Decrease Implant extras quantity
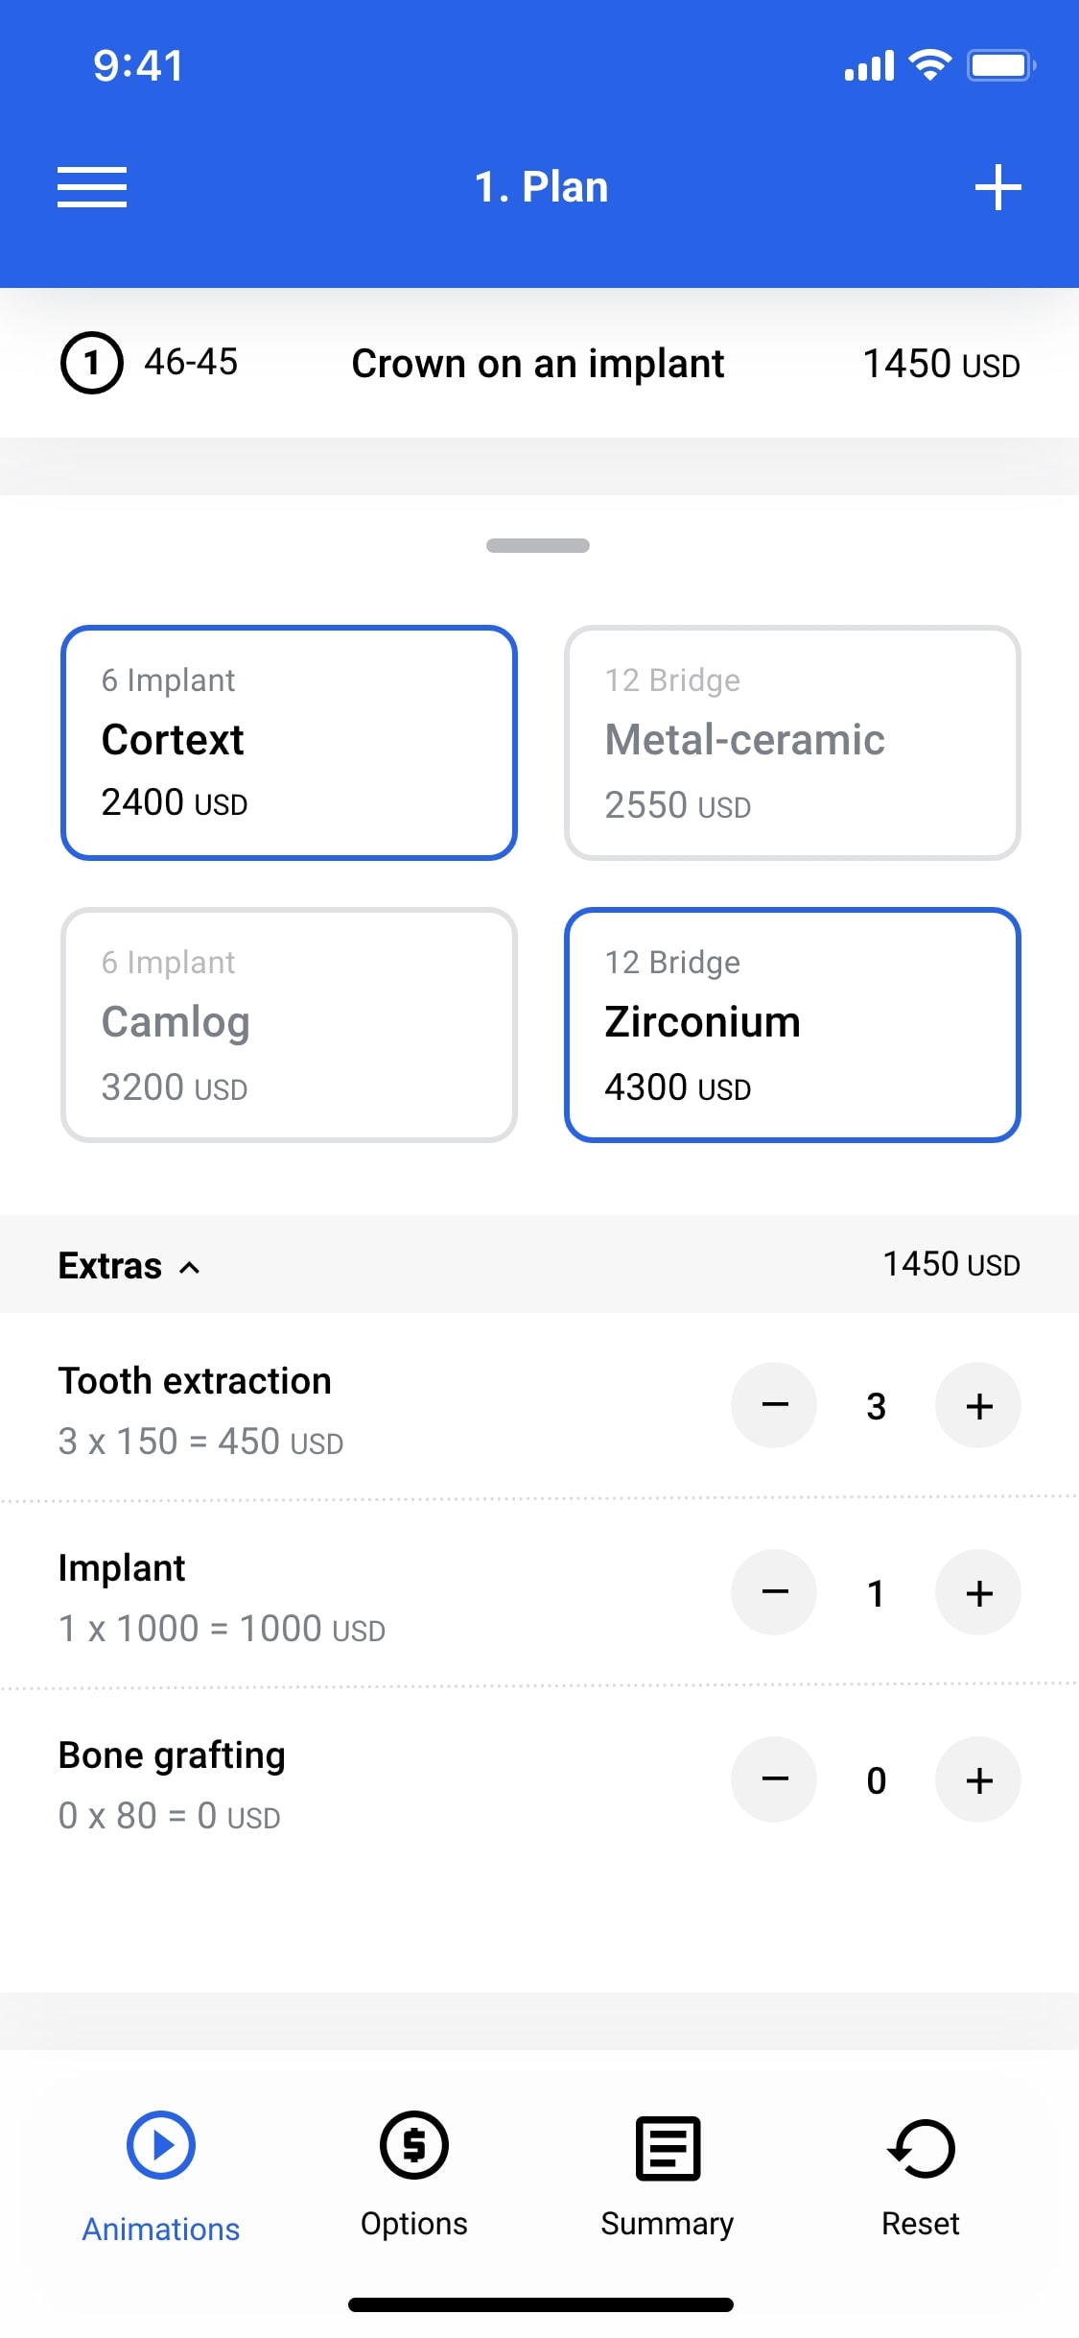The height and width of the screenshot is (2338, 1079). tap(774, 1593)
